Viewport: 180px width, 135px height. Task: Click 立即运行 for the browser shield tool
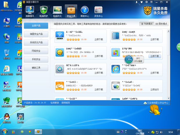(x=155, y=90)
